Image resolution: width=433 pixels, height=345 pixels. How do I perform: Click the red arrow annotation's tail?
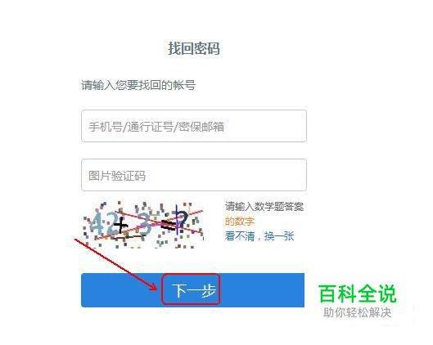(x=76, y=240)
